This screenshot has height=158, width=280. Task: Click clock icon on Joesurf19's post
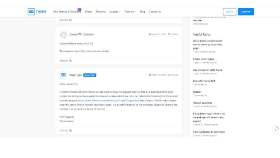[x=169, y=34]
